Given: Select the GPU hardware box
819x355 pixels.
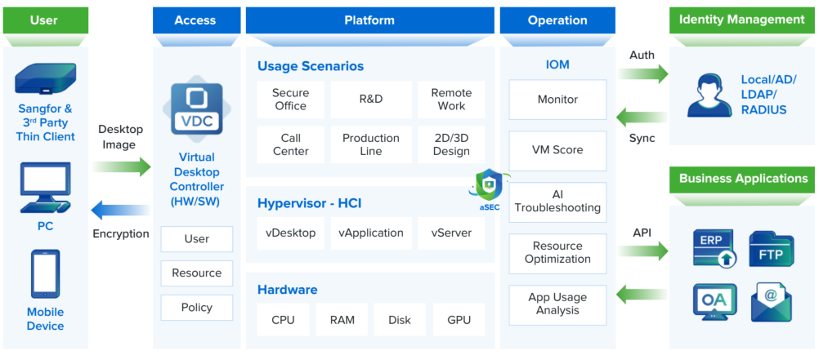Looking at the screenshot, I should click(x=459, y=320).
